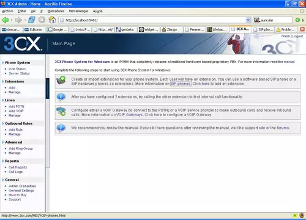Open Server Status in sidebar
This screenshot has height=220, width=306.
tap(19, 73)
